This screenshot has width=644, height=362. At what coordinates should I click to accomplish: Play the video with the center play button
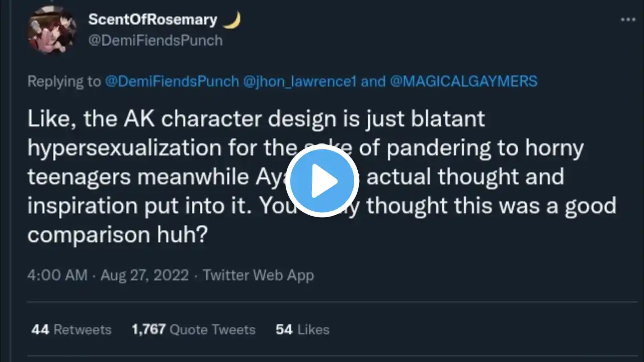[x=322, y=181]
